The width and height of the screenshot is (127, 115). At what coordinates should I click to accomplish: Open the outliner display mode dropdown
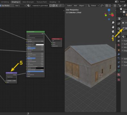coord(120,5)
